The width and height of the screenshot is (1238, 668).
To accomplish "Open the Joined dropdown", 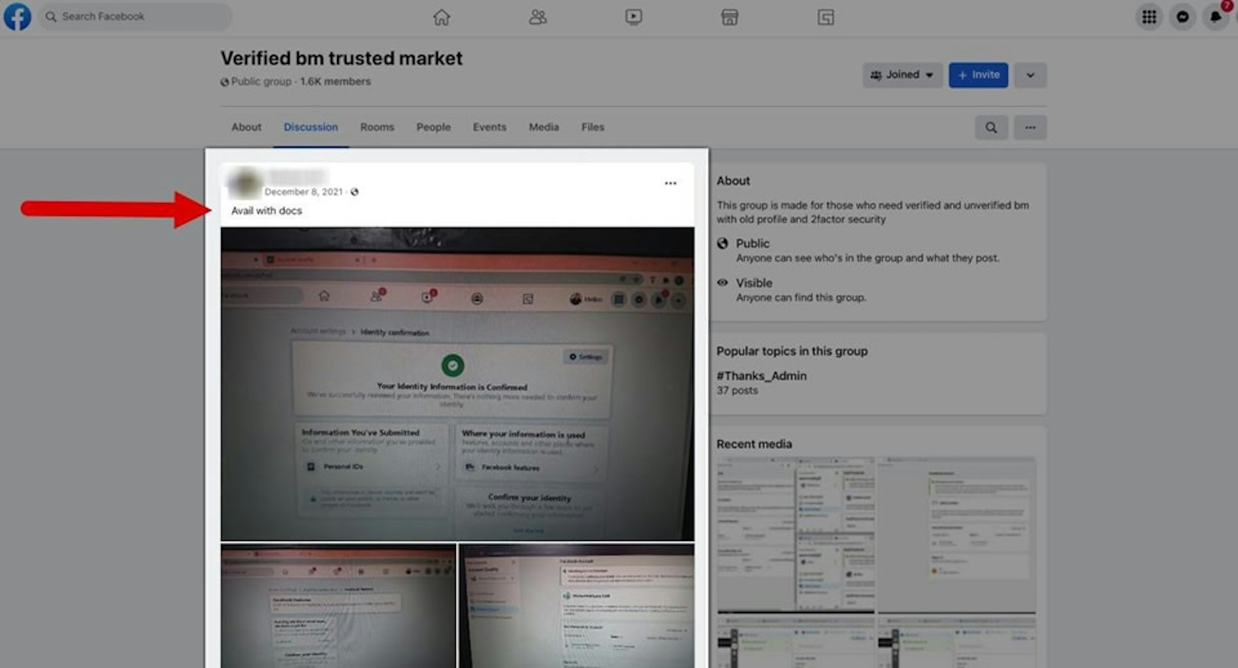I will point(902,75).
